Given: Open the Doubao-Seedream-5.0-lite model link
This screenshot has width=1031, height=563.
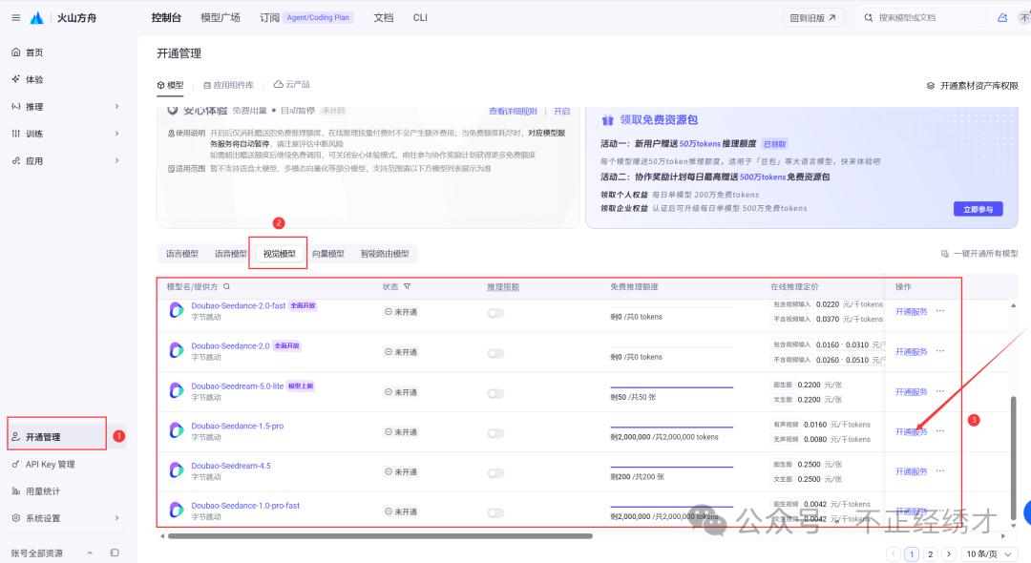Looking at the screenshot, I should click(x=238, y=386).
